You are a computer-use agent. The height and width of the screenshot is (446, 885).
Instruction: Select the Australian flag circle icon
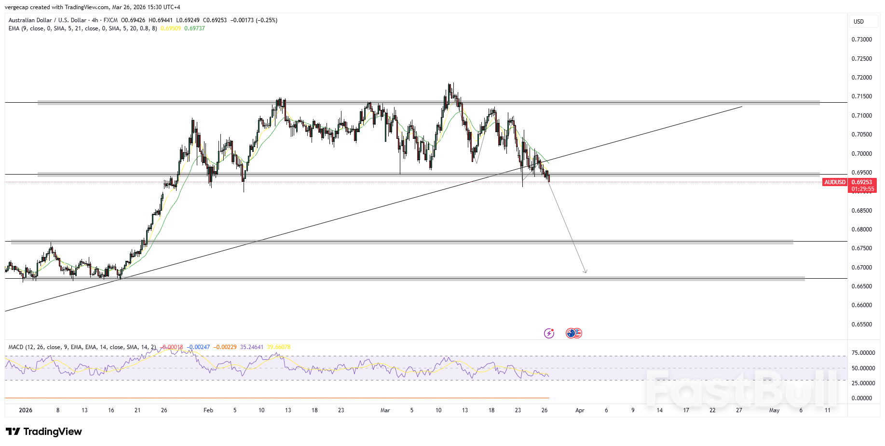571,333
